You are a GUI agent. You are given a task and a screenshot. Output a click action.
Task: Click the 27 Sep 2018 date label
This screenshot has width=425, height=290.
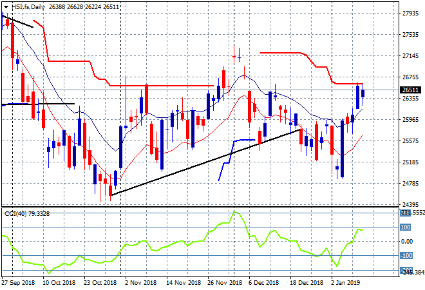coord(18,283)
